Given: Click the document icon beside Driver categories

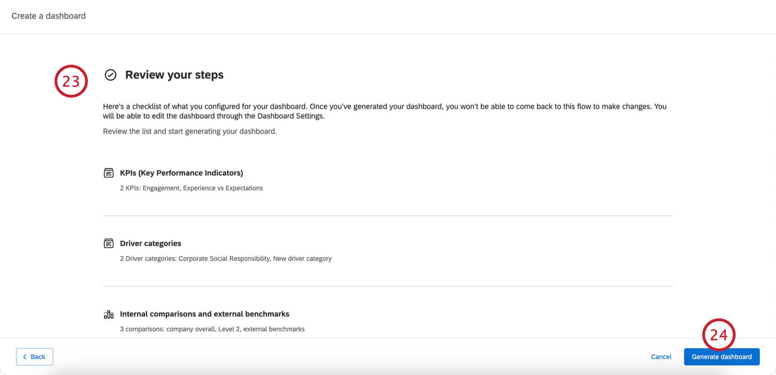Looking at the screenshot, I should tap(109, 243).
